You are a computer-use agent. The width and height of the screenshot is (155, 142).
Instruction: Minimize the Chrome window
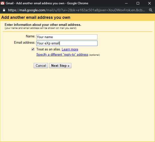[126, 3]
